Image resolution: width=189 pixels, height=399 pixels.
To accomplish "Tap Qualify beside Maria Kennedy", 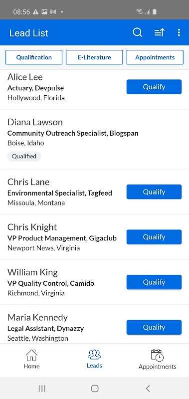I will [x=154, y=327].
